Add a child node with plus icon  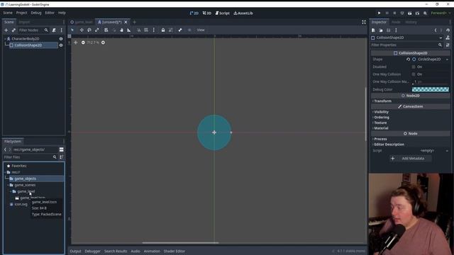pyautogui.click(x=6, y=30)
